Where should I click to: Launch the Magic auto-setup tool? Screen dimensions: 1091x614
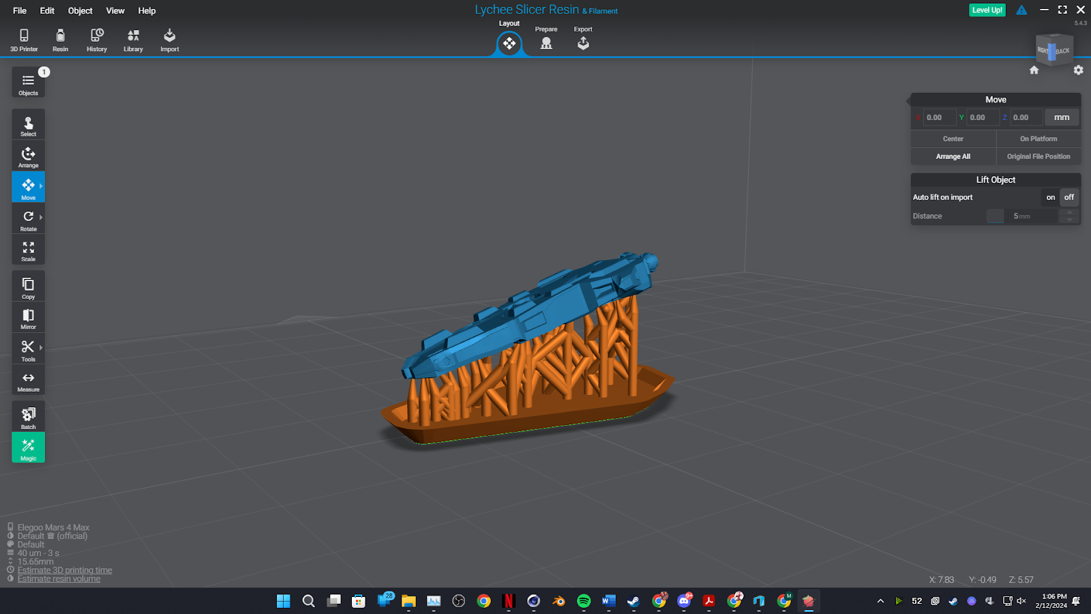tap(28, 448)
